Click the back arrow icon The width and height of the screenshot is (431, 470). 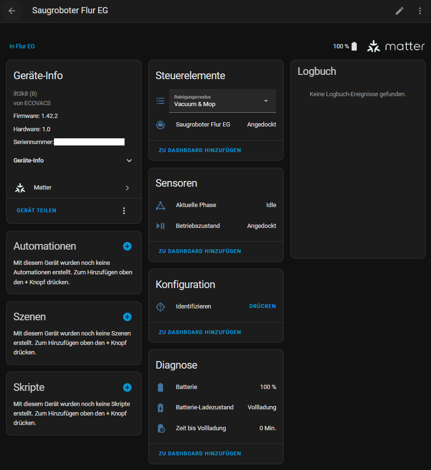[12, 11]
